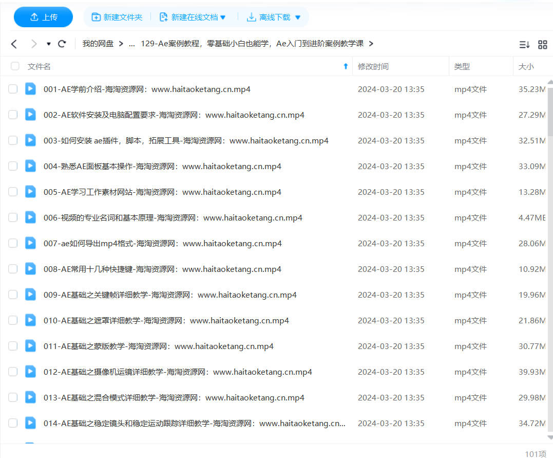Click the video icon of 009-AE基础之关键帧

(30, 294)
